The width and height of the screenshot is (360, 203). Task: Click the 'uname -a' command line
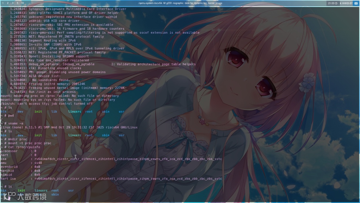pos(12,124)
